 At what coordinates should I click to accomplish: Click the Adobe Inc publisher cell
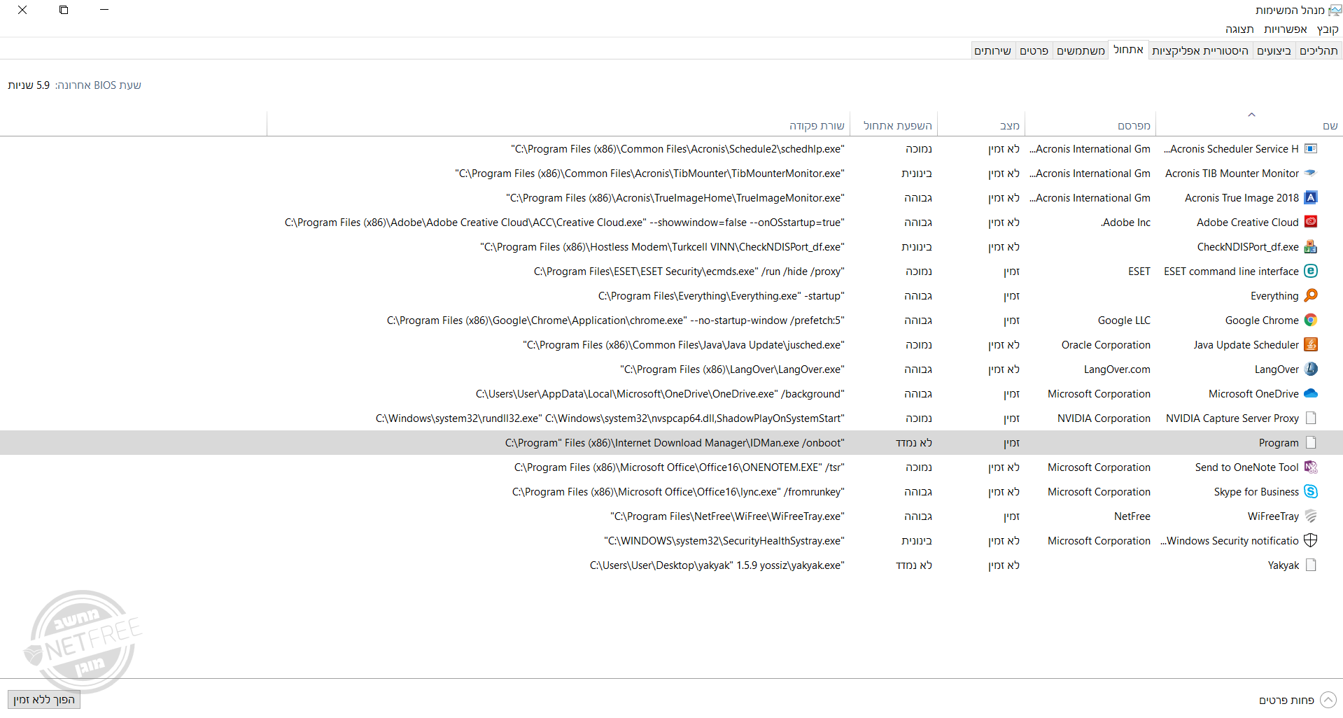click(x=1125, y=223)
